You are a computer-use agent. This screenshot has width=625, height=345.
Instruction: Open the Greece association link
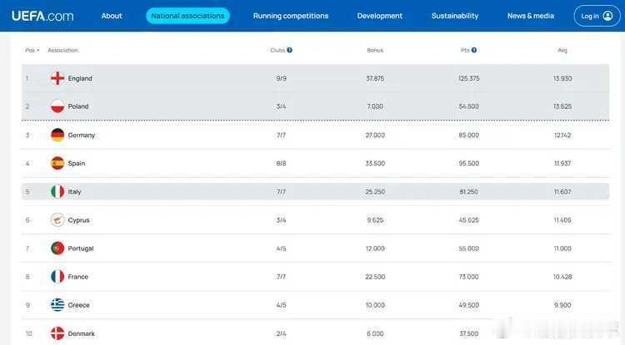point(78,305)
